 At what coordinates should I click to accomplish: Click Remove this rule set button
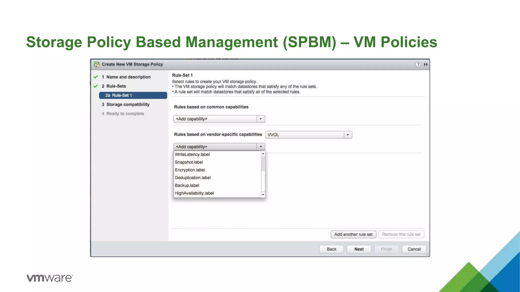(401, 234)
